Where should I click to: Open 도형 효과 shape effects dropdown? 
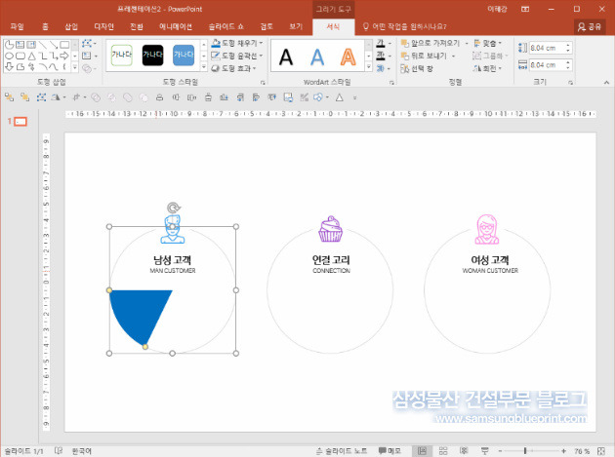pos(233,68)
